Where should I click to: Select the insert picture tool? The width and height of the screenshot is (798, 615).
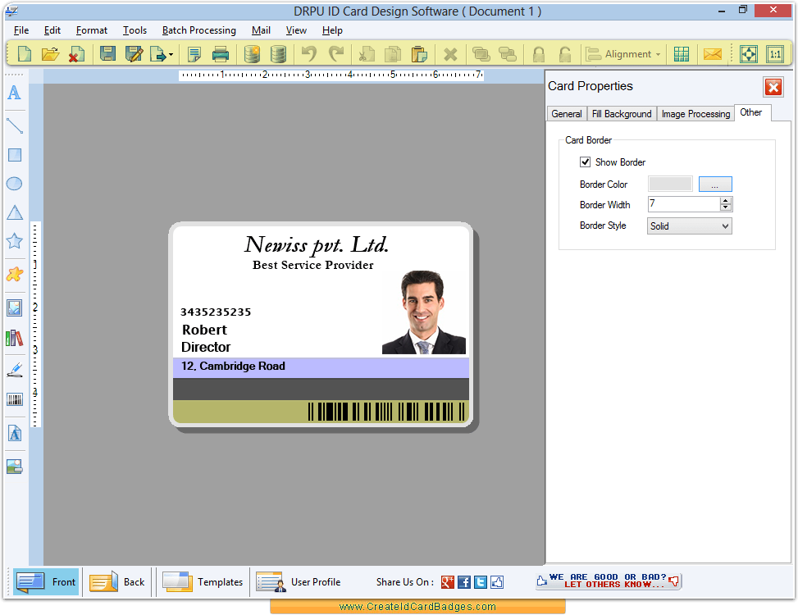[x=14, y=307]
